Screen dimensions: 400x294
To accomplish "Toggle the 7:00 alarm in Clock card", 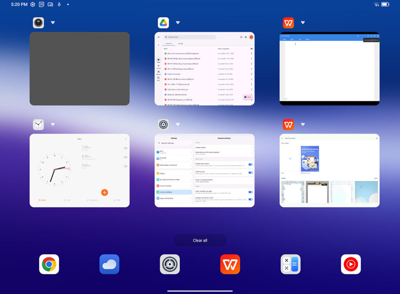I will [125, 148].
